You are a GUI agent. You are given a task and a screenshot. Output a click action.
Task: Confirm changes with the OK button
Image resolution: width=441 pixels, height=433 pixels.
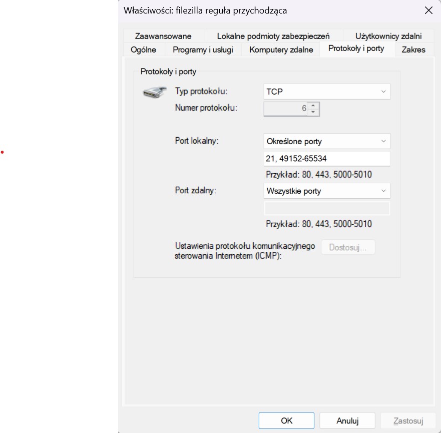[286, 420]
